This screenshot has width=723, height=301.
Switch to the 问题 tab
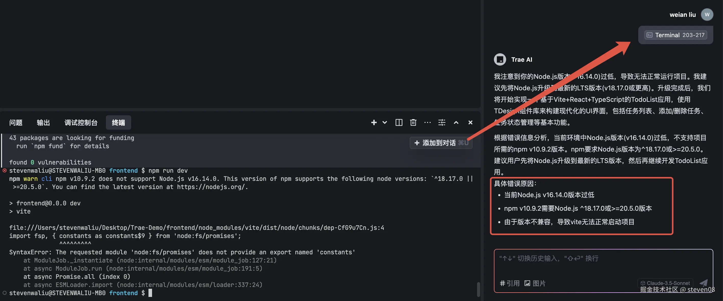coord(16,123)
